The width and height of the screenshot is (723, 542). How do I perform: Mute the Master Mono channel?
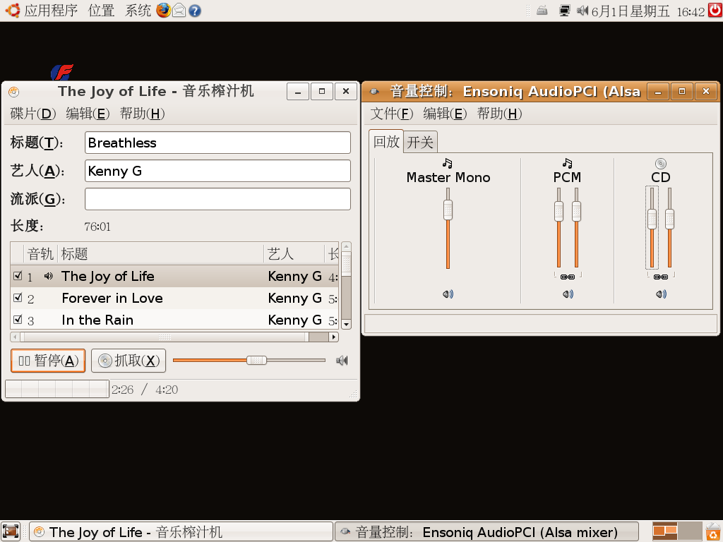click(x=448, y=294)
